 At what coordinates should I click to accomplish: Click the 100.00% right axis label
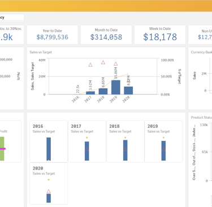[x=167, y=60]
